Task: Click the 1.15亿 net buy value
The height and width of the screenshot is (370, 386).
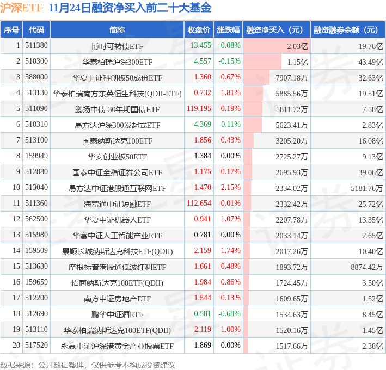Action: tap(297, 62)
